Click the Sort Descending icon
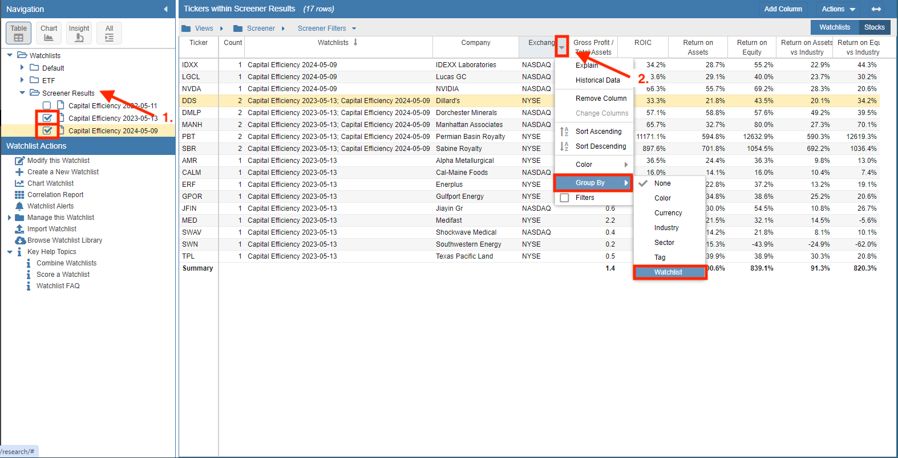The width and height of the screenshot is (898, 458). [564, 146]
